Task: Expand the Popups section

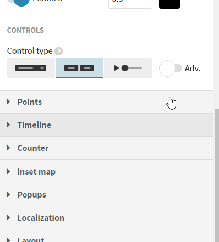Action: coord(107,195)
